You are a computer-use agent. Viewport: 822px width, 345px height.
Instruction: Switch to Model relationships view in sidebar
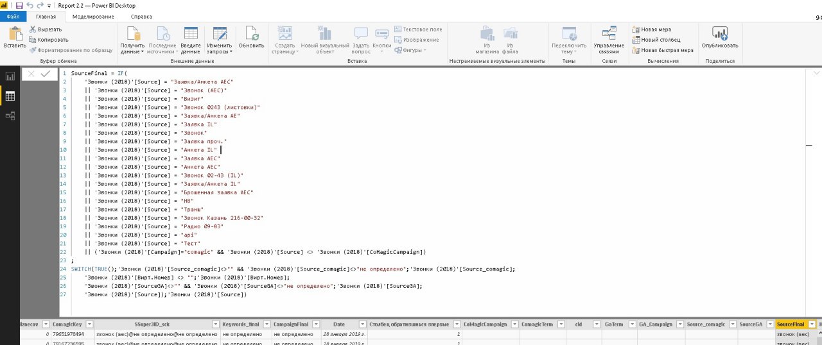pyautogui.click(x=10, y=115)
